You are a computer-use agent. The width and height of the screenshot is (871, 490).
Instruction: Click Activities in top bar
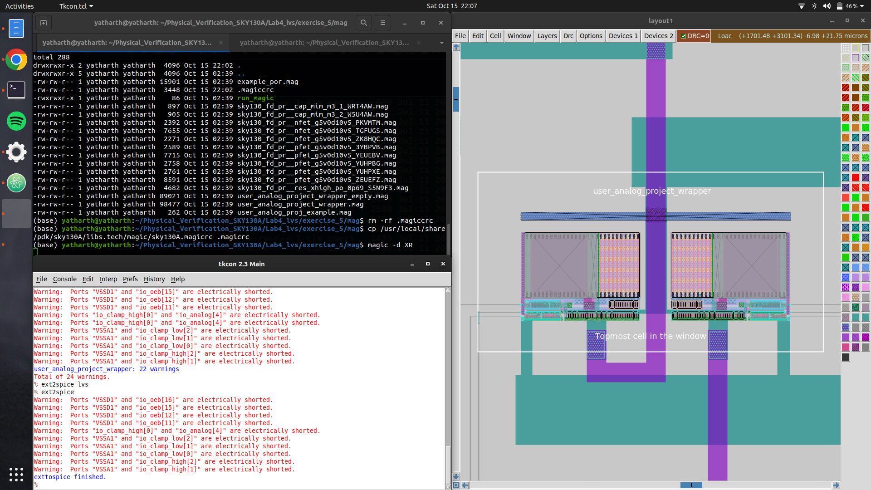[x=20, y=6]
